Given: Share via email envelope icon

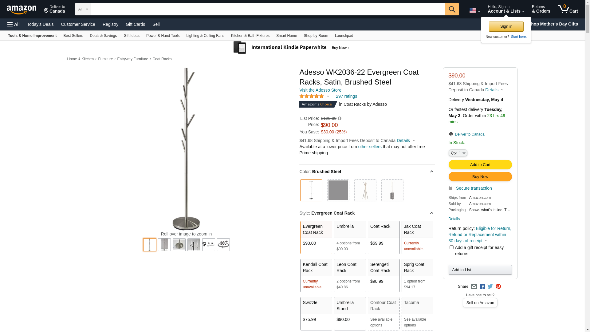Looking at the screenshot, I should pyautogui.click(x=474, y=287).
